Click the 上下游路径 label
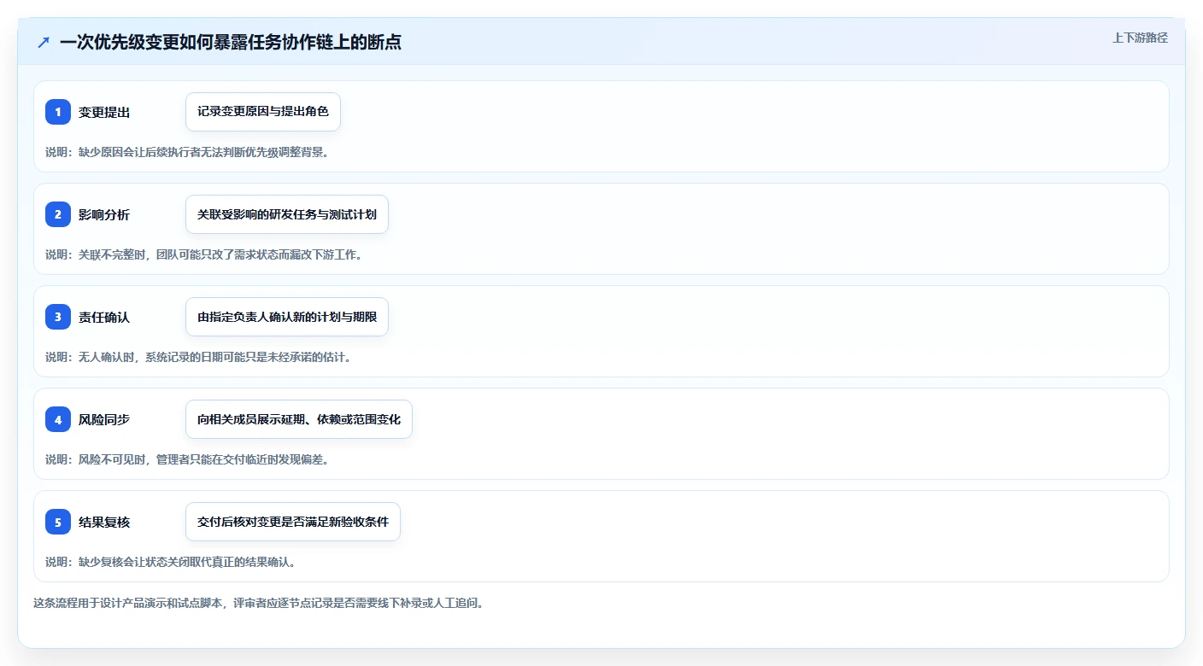 click(1140, 38)
